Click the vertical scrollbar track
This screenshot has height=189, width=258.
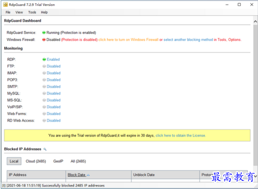[x=255, y=98]
